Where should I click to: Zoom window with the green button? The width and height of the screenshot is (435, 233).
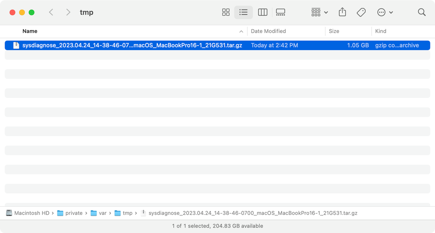(x=31, y=12)
